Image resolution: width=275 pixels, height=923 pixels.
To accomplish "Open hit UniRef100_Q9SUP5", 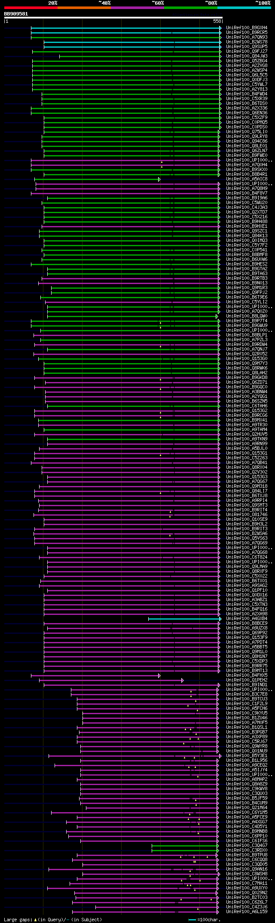I will pyautogui.click(x=247, y=47).
